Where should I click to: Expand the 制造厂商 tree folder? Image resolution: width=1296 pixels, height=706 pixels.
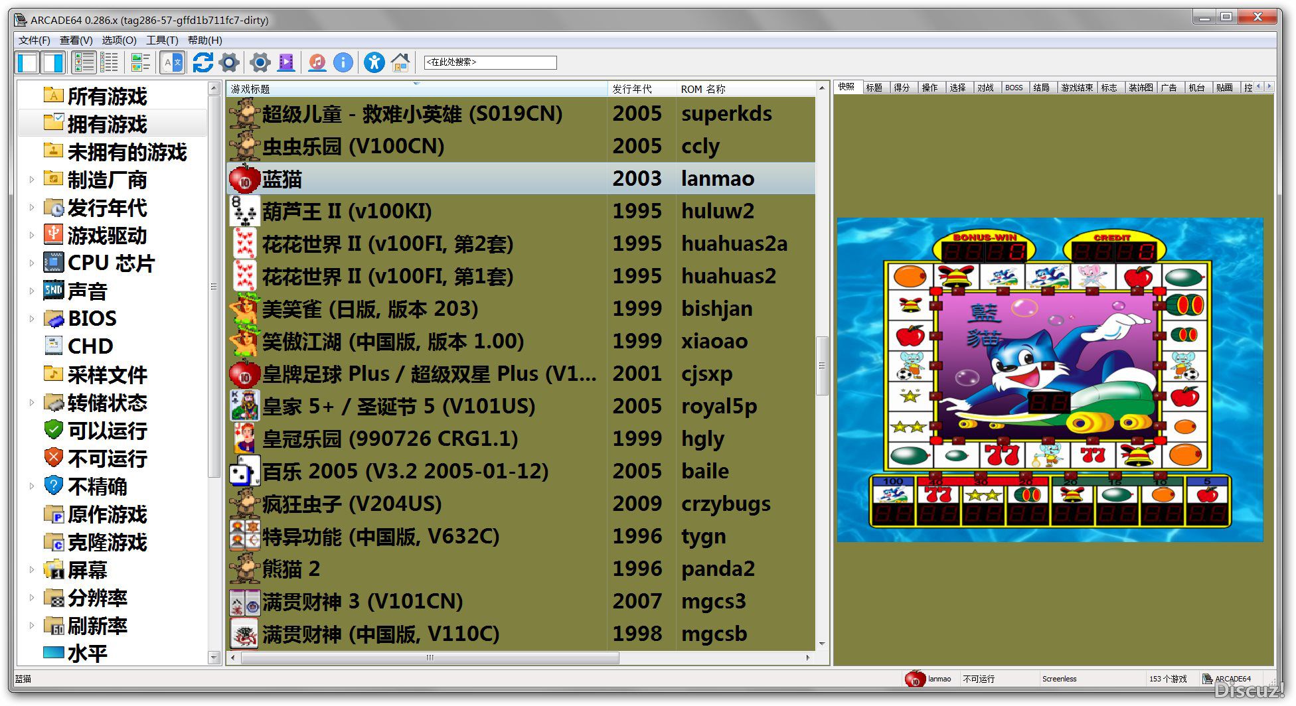(31, 179)
